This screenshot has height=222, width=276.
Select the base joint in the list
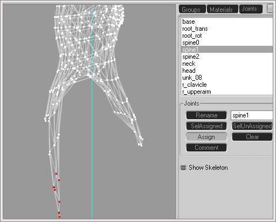click(227, 22)
